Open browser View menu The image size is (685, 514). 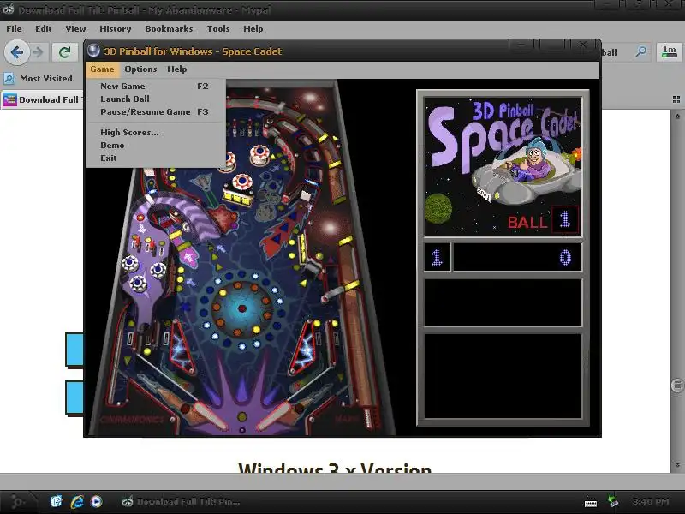[x=75, y=29]
